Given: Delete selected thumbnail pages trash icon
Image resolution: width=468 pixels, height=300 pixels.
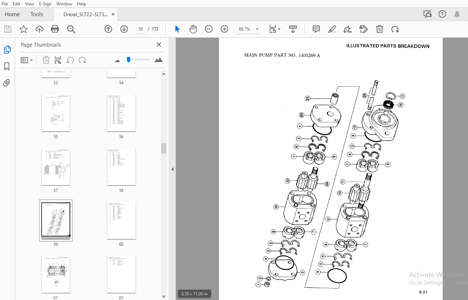Looking at the screenshot, I should click(x=46, y=60).
